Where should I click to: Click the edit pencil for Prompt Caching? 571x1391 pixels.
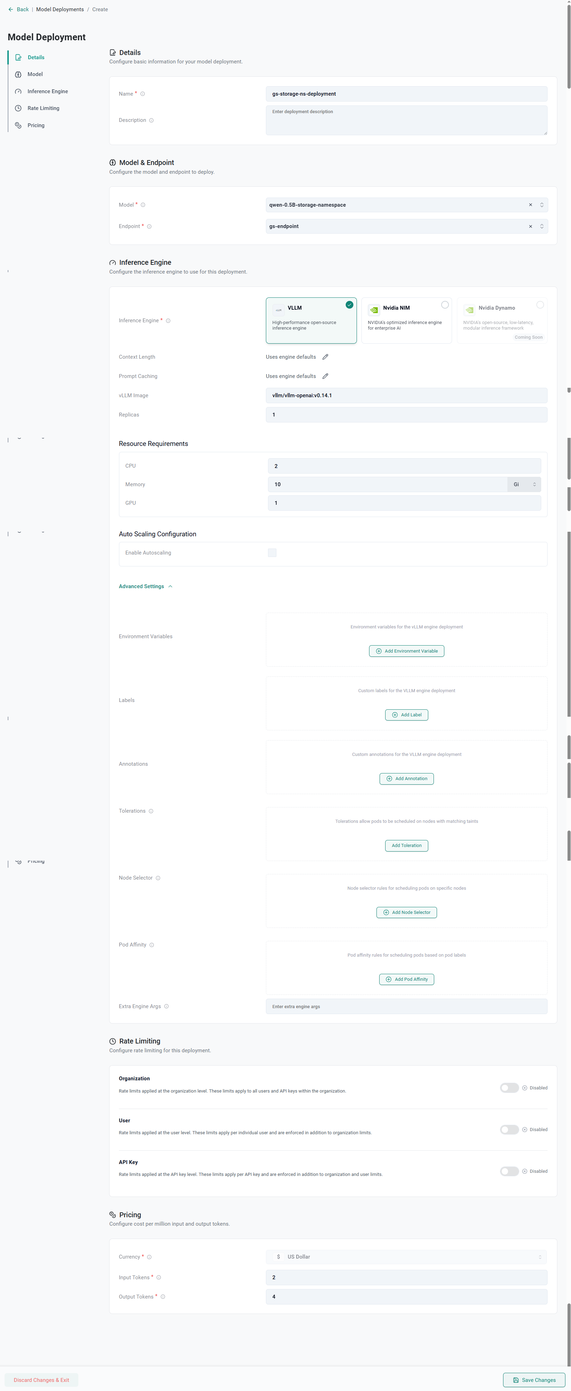click(x=325, y=376)
